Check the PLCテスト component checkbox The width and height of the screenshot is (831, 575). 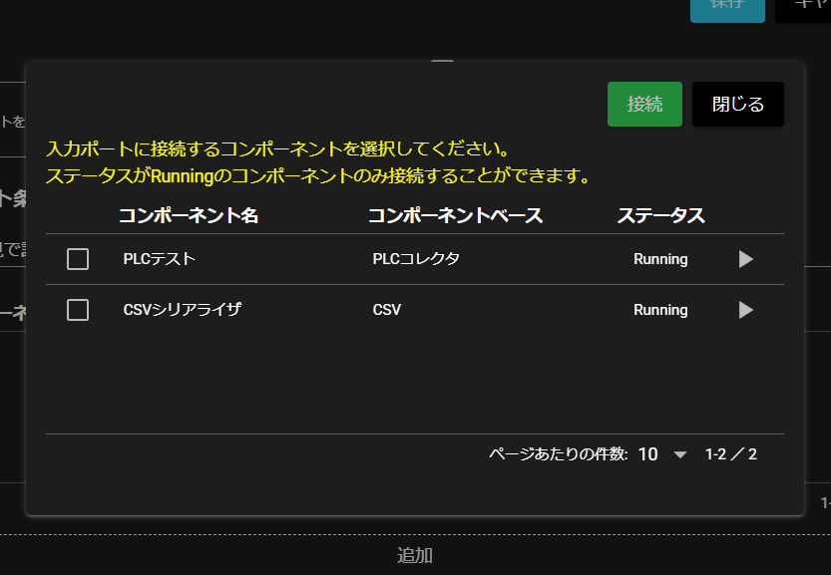(x=78, y=259)
